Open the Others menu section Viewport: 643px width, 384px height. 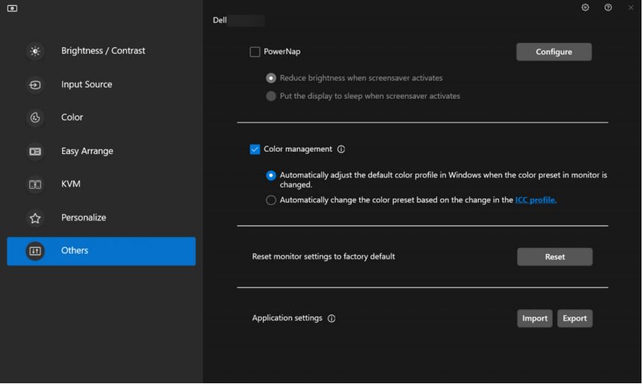coord(102,251)
